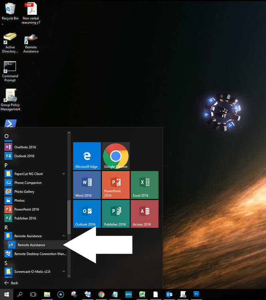This screenshot has height=300, width=266.
Task: Jump via the letter O header
Action: 6,136
